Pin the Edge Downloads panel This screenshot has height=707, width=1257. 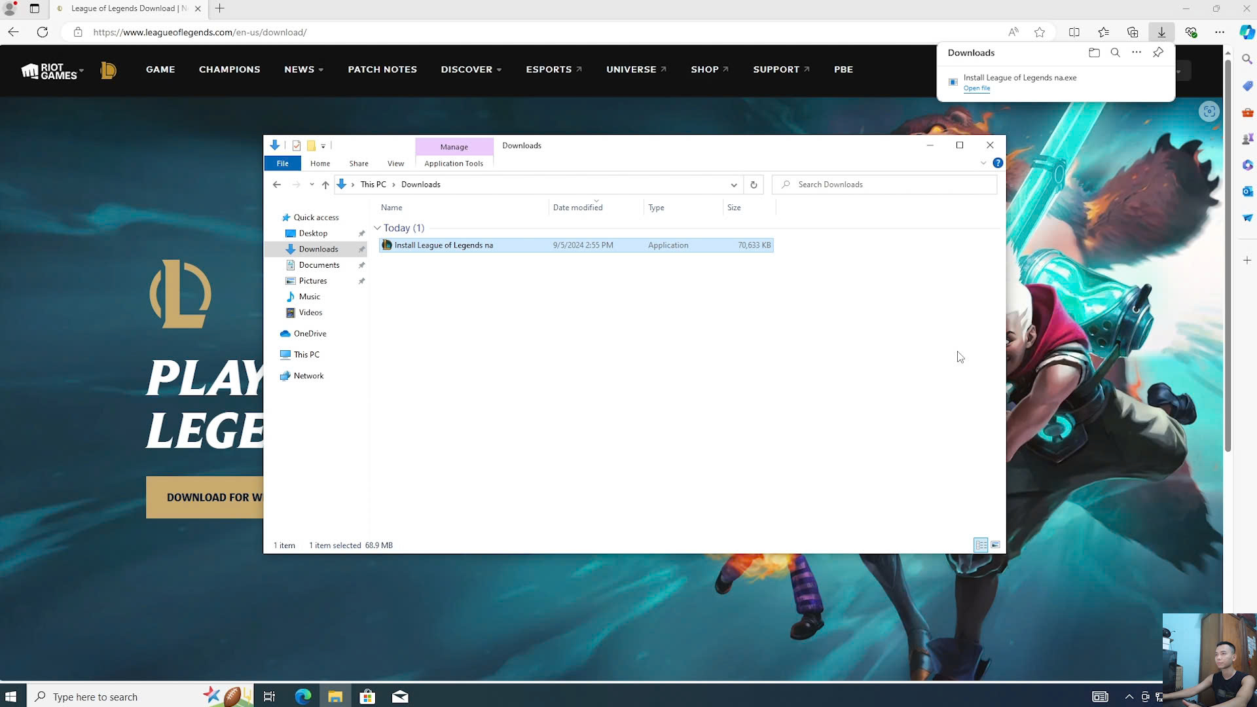[1157, 52]
